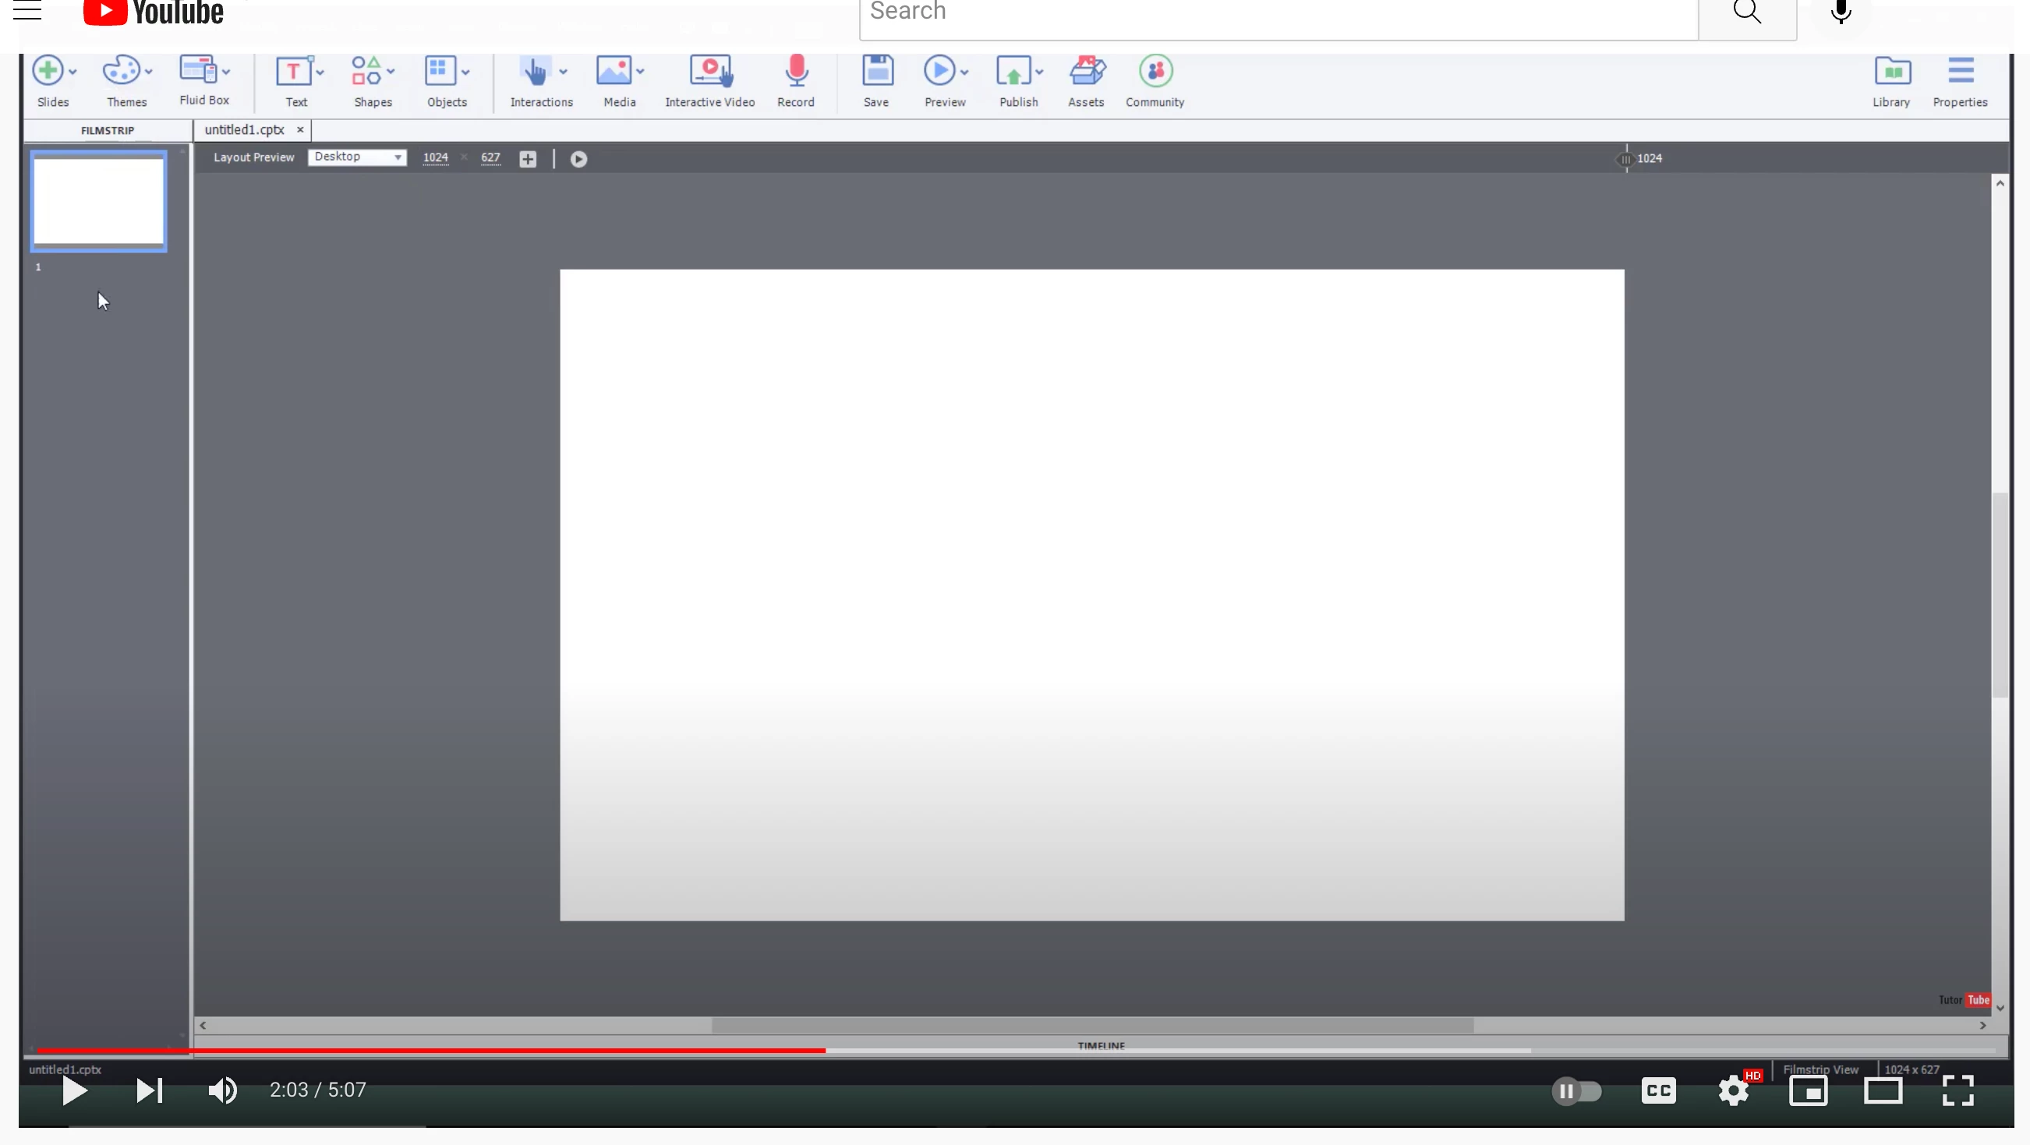This screenshot has height=1145, width=2030.
Task: Expand the Shapes dropdown arrow
Action: [391, 72]
